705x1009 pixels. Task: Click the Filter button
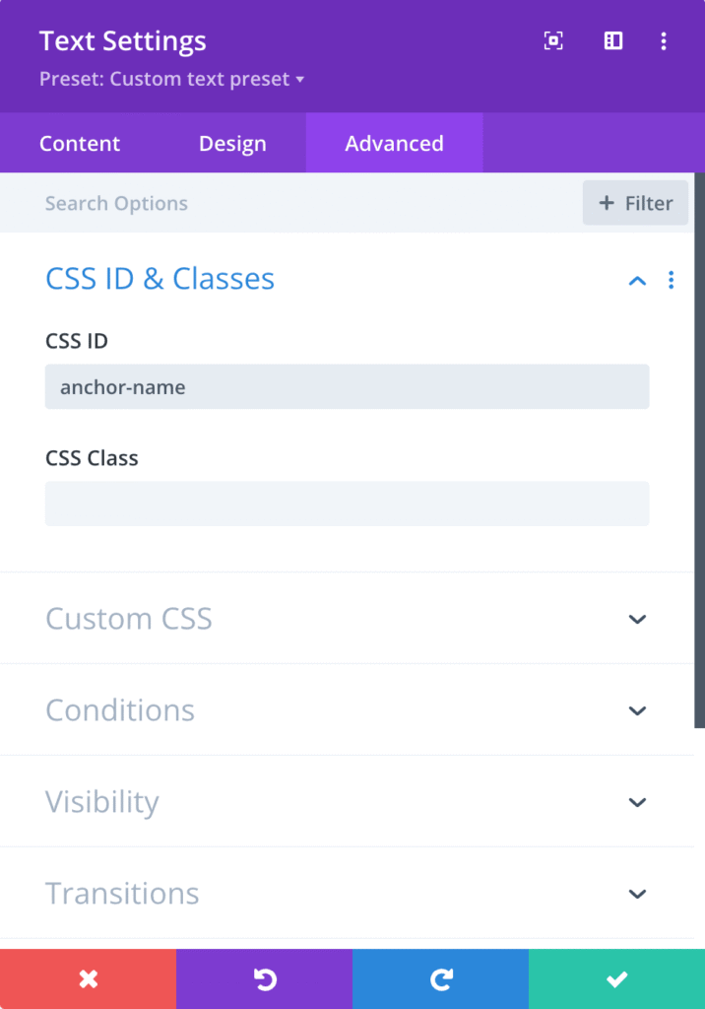click(635, 203)
